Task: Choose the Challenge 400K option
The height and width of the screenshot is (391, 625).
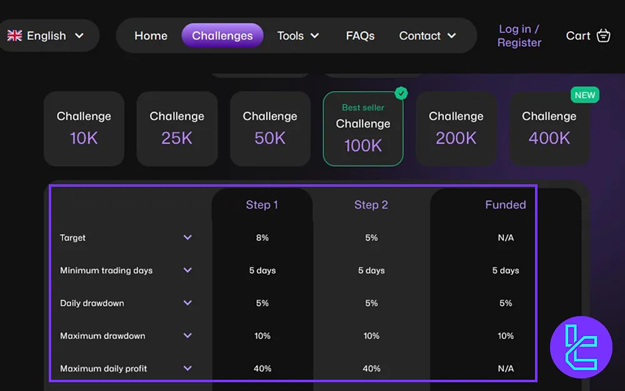Action: (549, 129)
